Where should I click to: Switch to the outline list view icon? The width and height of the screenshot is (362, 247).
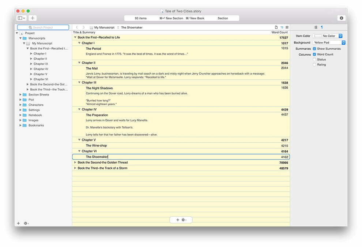click(x=282, y=27)
